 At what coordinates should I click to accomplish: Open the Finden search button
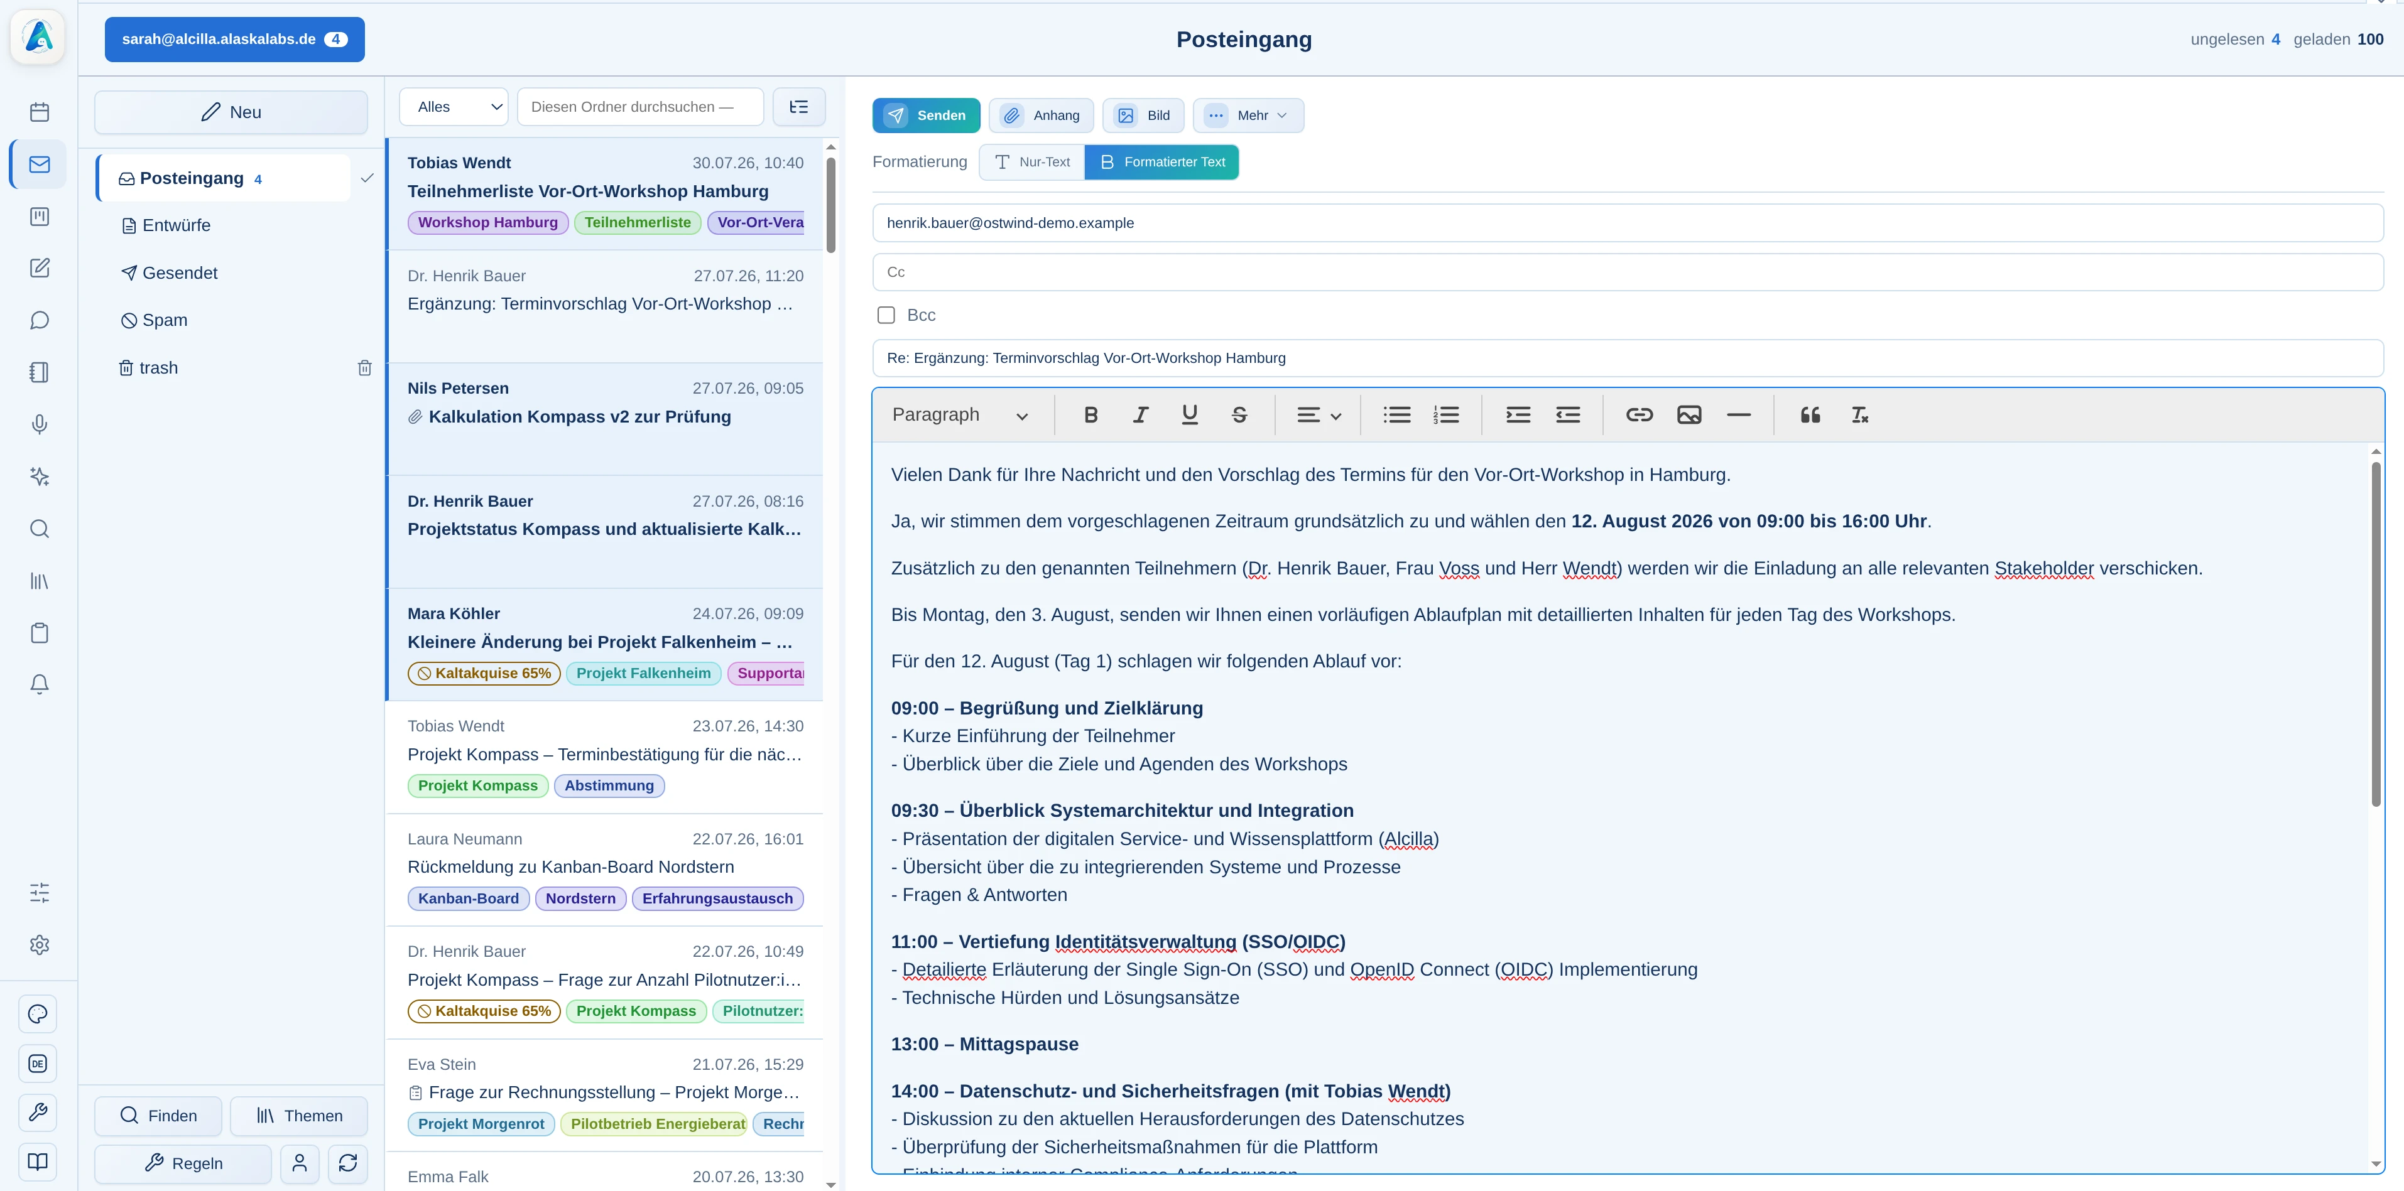(159, 1116)
